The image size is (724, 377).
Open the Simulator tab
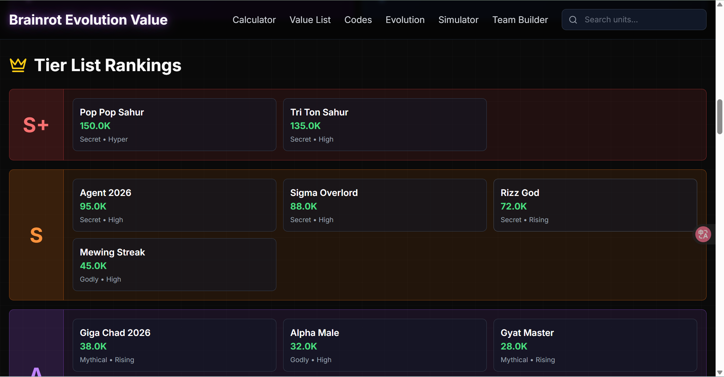point(458,19)
